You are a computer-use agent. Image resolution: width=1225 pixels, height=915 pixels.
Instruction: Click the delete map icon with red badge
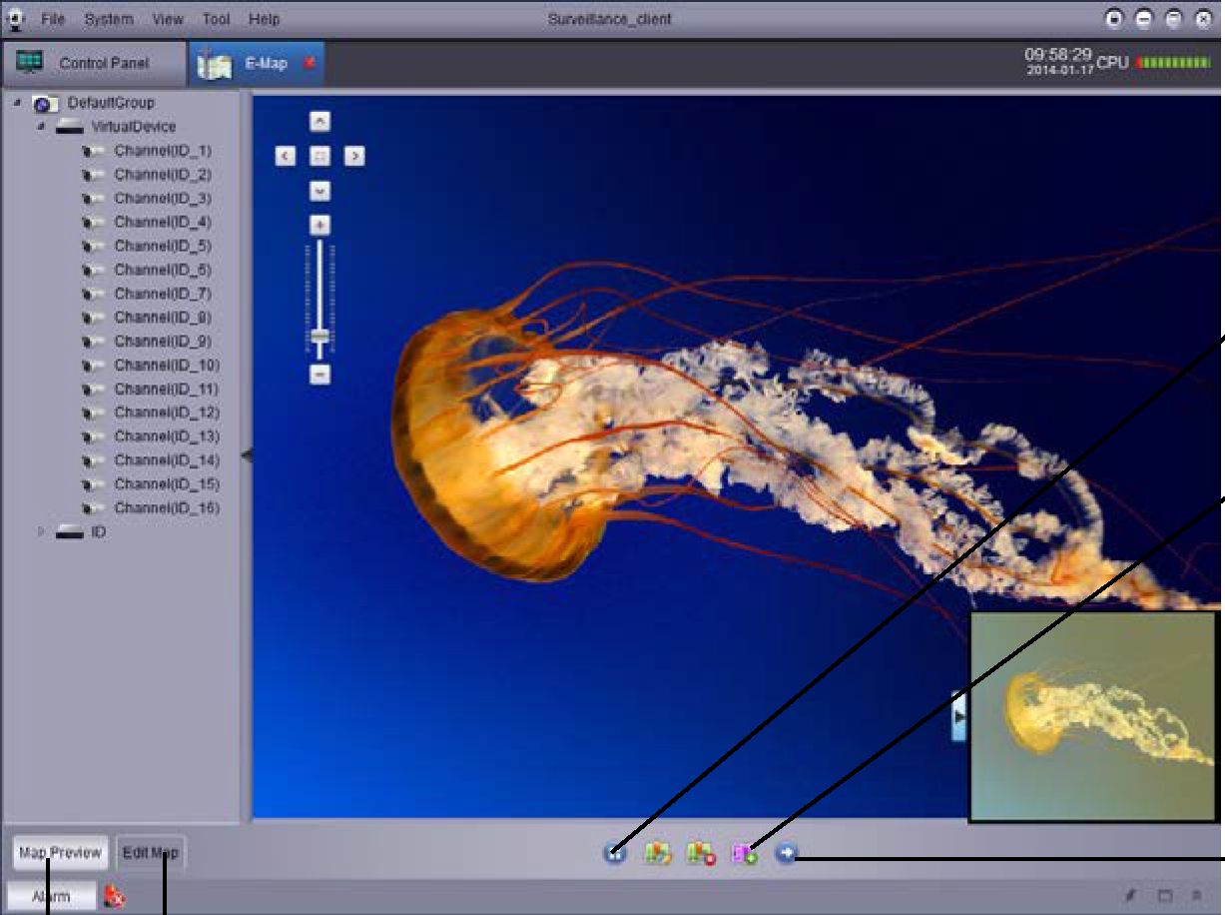coord(701,854)
